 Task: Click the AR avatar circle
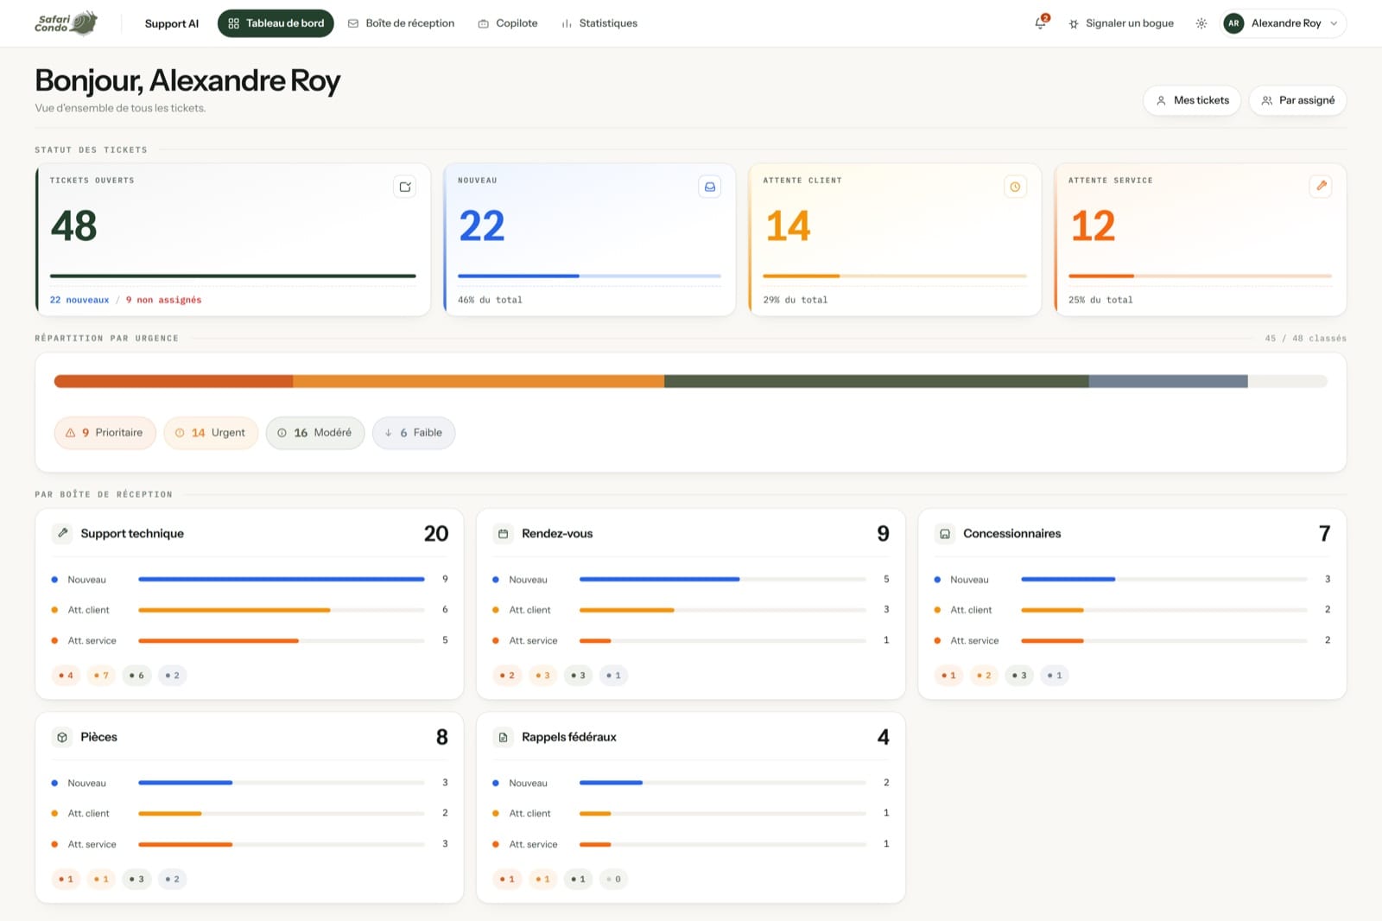click(x=1233, y=23)
